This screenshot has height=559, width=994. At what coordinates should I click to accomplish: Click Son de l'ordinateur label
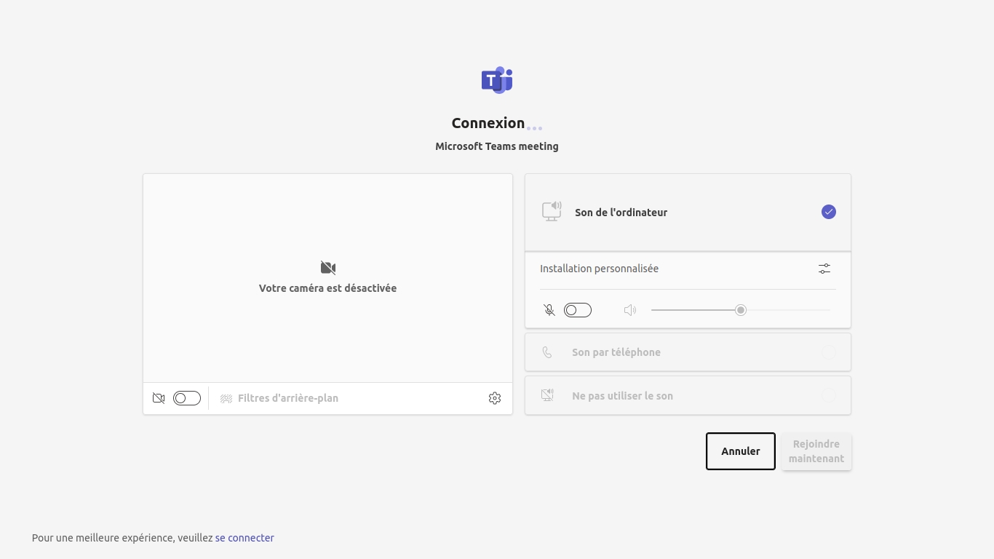pyautogui.click(x=621, y=213)
